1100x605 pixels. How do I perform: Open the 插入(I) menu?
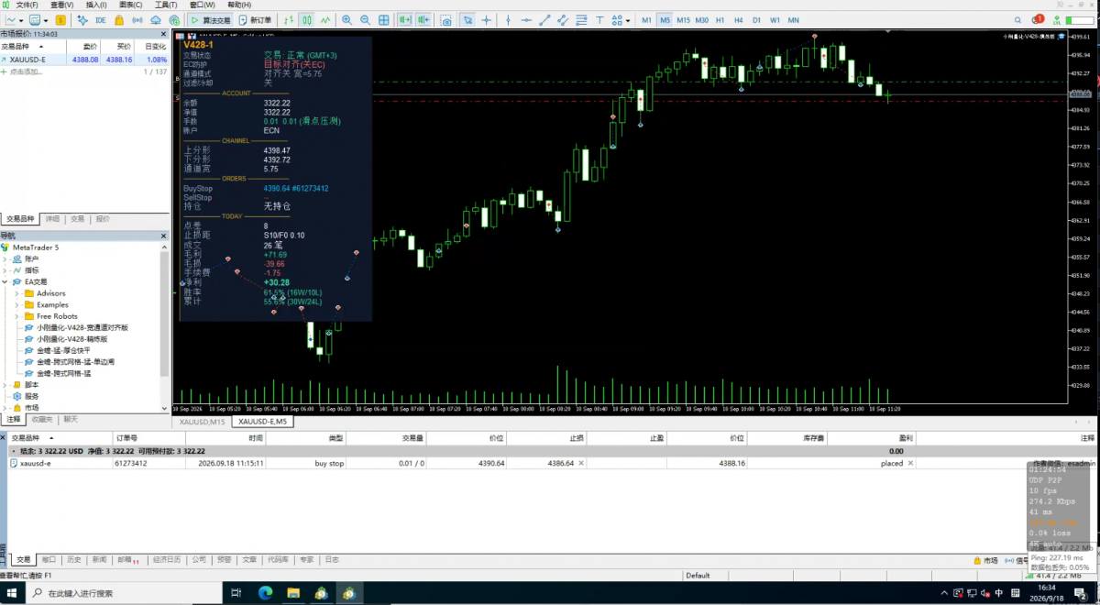coord(96,5)
